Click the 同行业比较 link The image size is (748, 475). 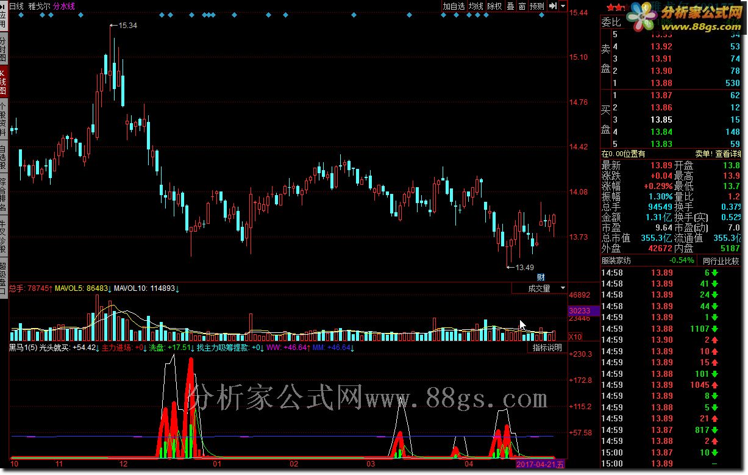(x=721, y=260)
